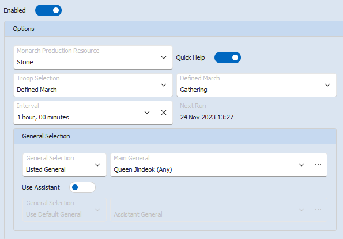343x239 pixels.
Task: Click the disabled Assistant General ellipsis icon
Action: point(318,210)
